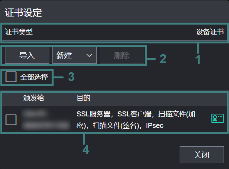Click the 证书设定 dialog title

coord(24,13)
